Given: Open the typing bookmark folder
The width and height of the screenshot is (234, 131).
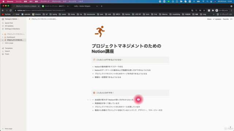Looking at the screenshot, I should [53, 15].
